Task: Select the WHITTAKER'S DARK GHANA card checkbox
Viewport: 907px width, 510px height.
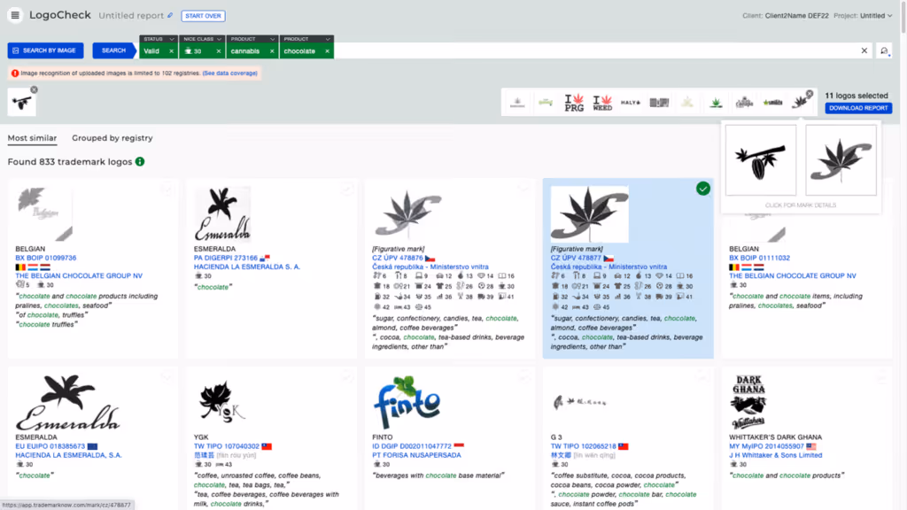Action: (x=881, y=377)
